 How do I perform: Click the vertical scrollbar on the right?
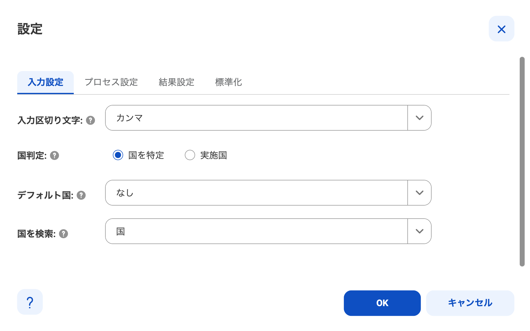[x=522, y=162]
